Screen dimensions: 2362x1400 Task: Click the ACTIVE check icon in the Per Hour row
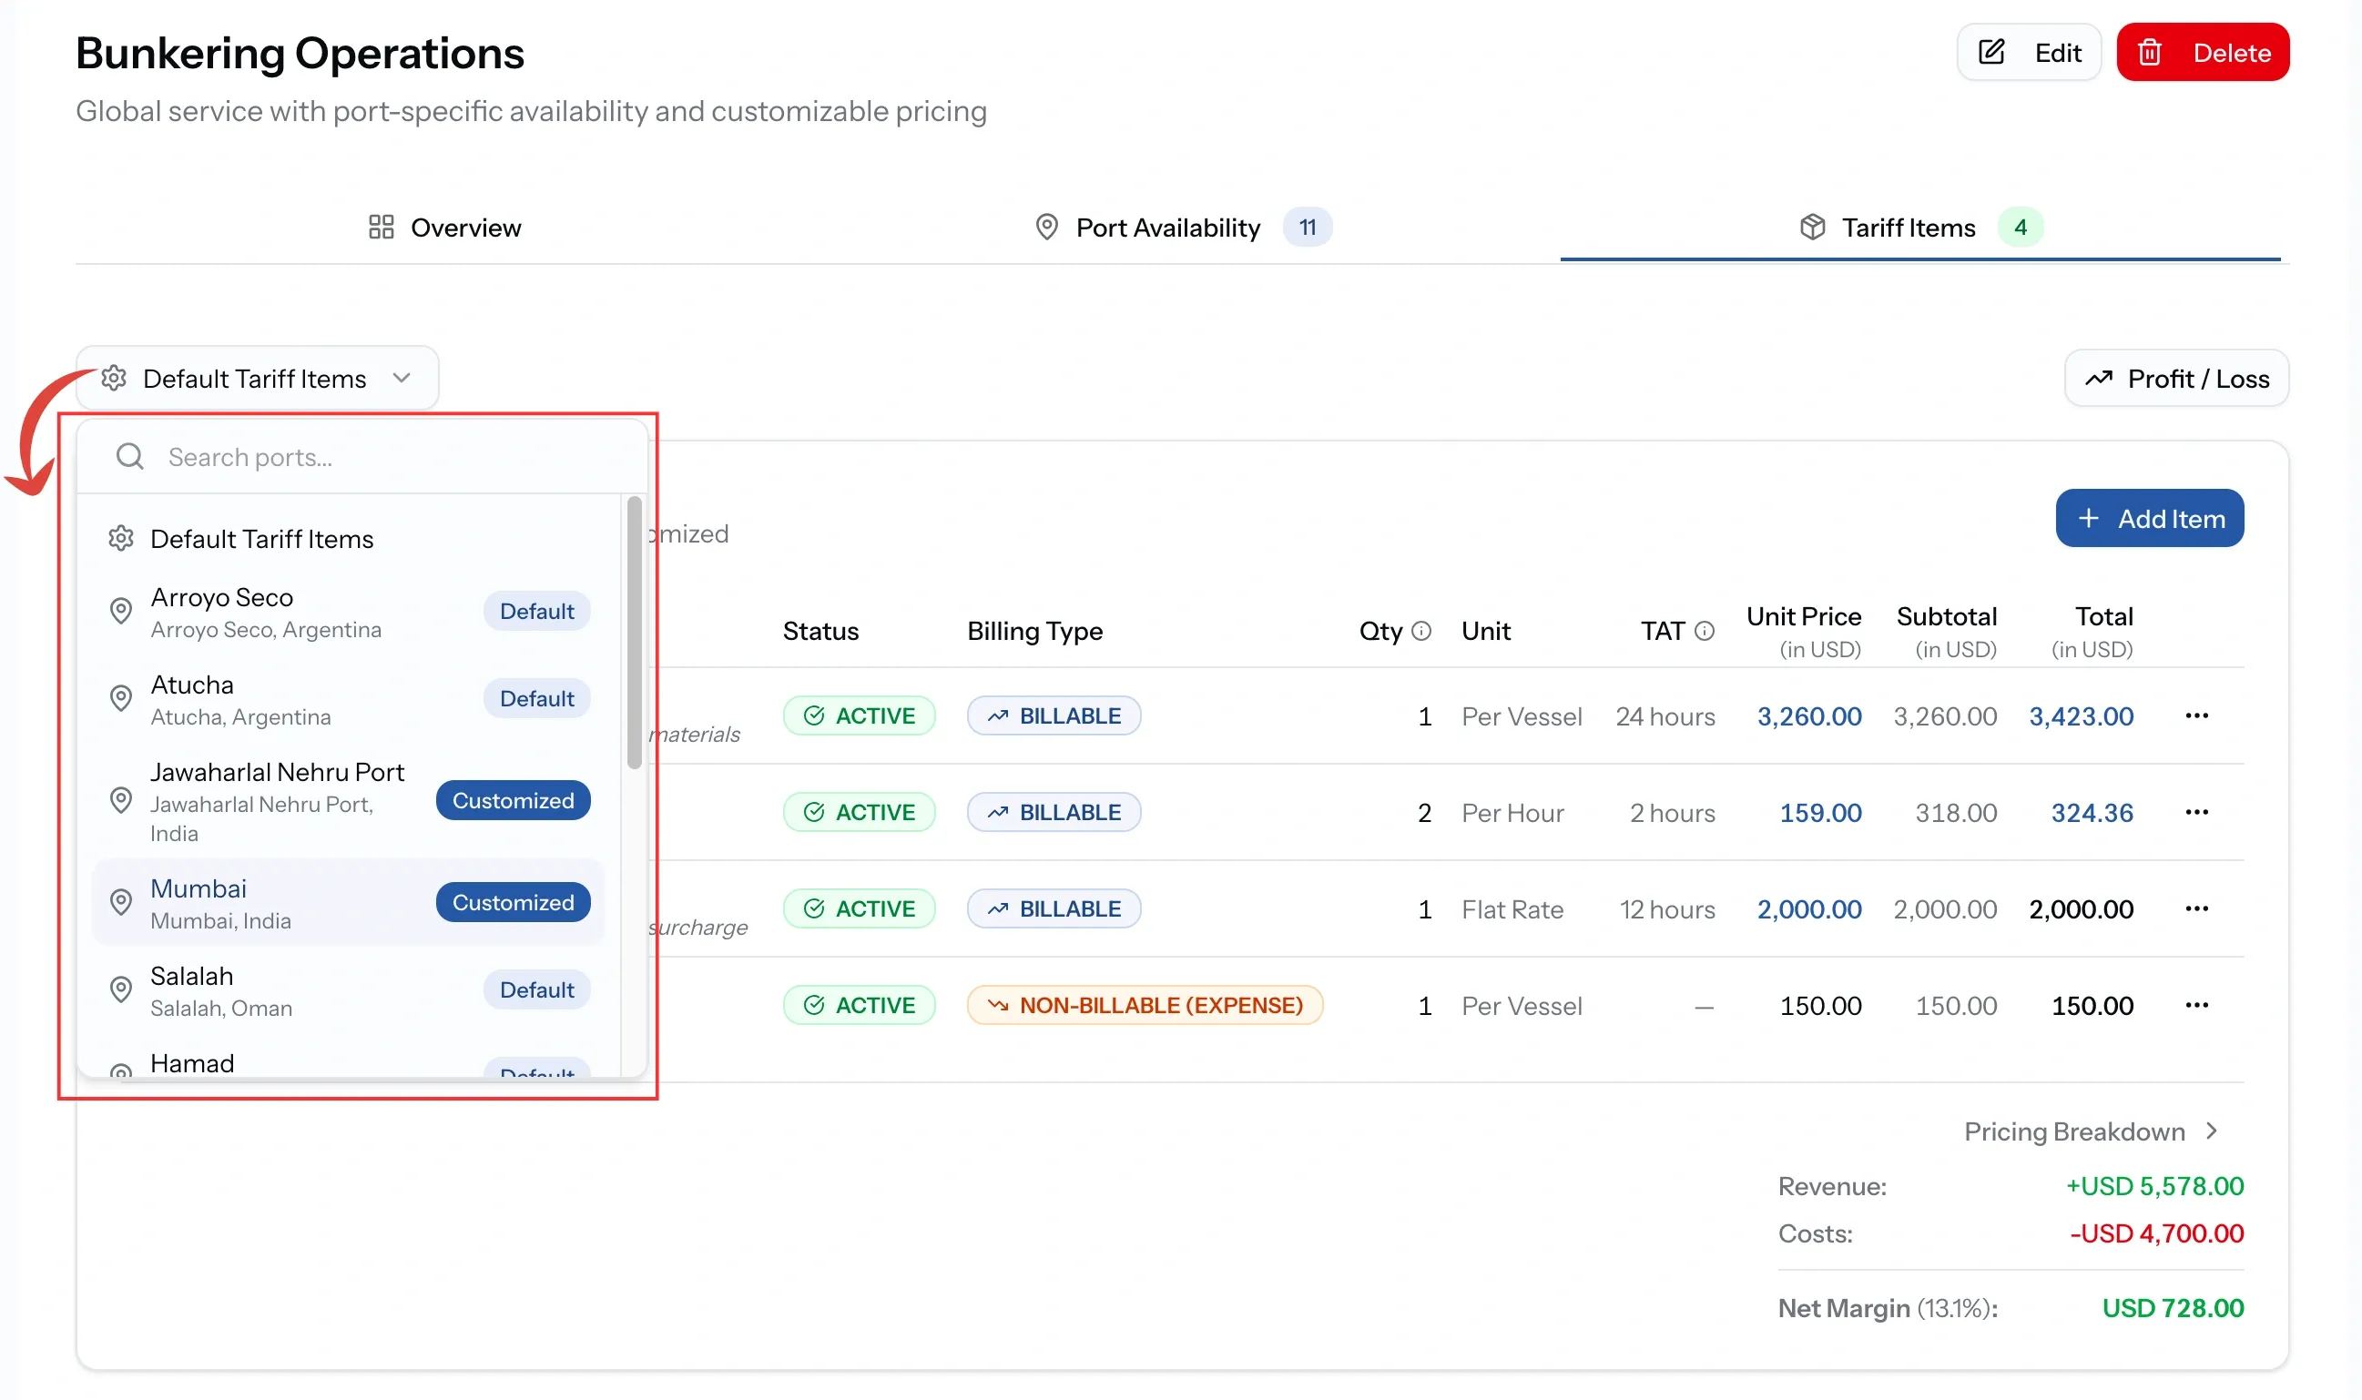point(814,812)
